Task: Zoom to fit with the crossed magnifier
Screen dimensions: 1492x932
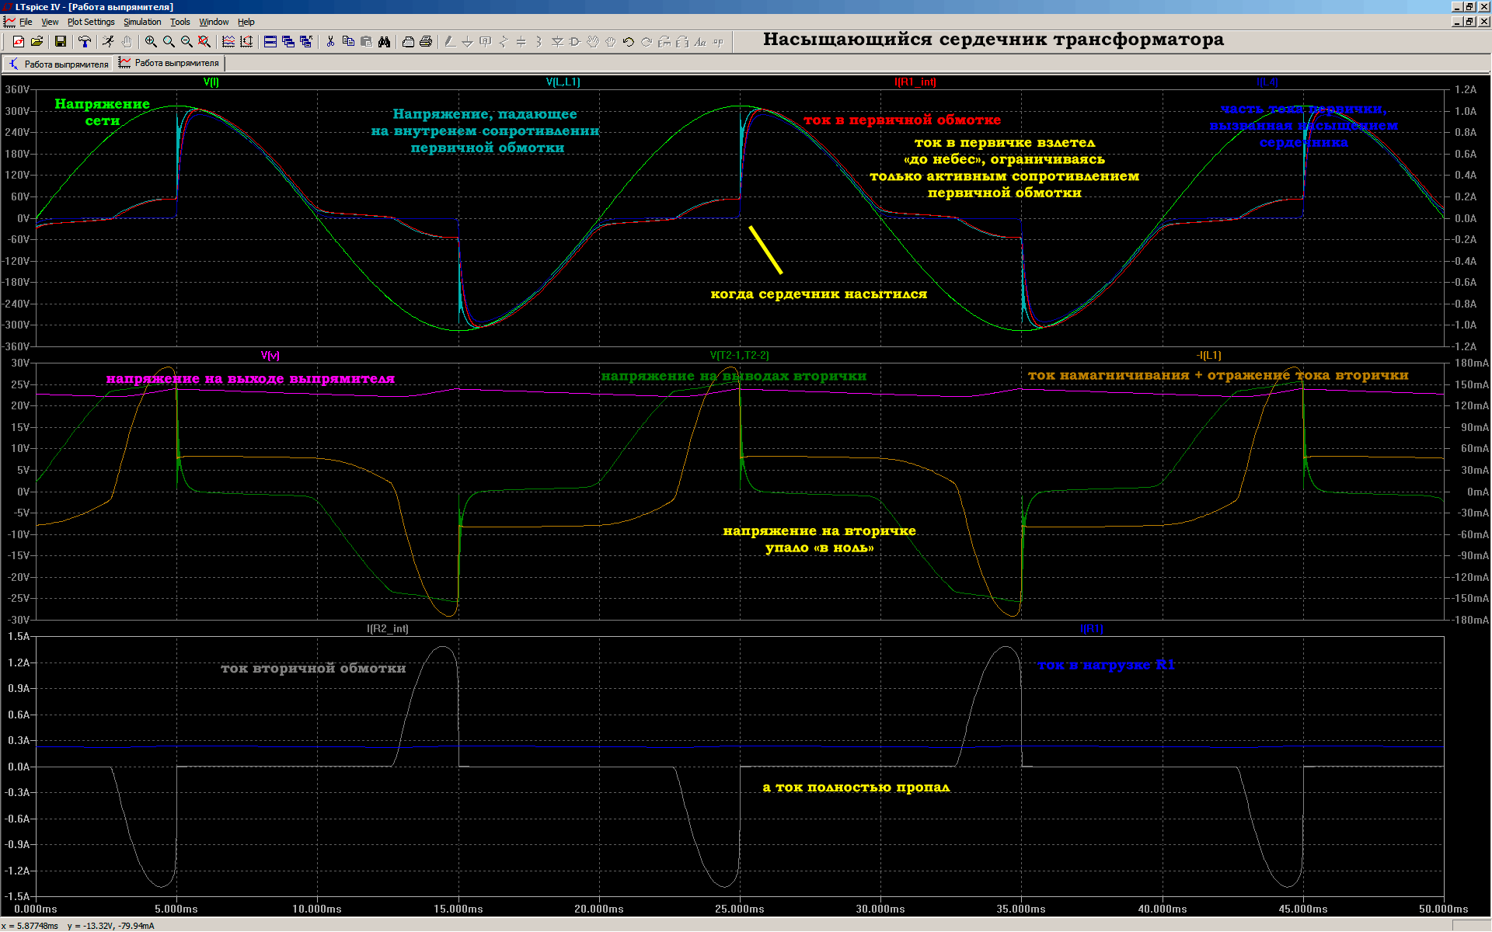Action: [204, 42]
